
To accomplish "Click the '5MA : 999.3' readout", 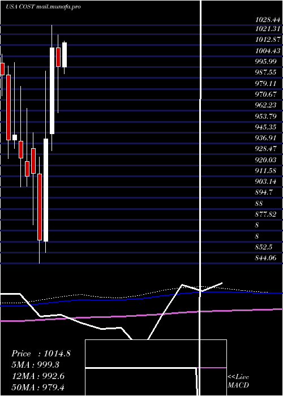I will click(35, 365).
